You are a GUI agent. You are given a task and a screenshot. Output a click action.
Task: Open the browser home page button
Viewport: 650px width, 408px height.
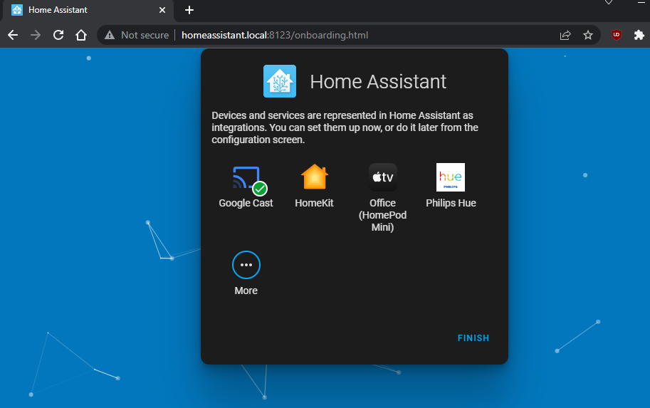click(x=81, y=35)
